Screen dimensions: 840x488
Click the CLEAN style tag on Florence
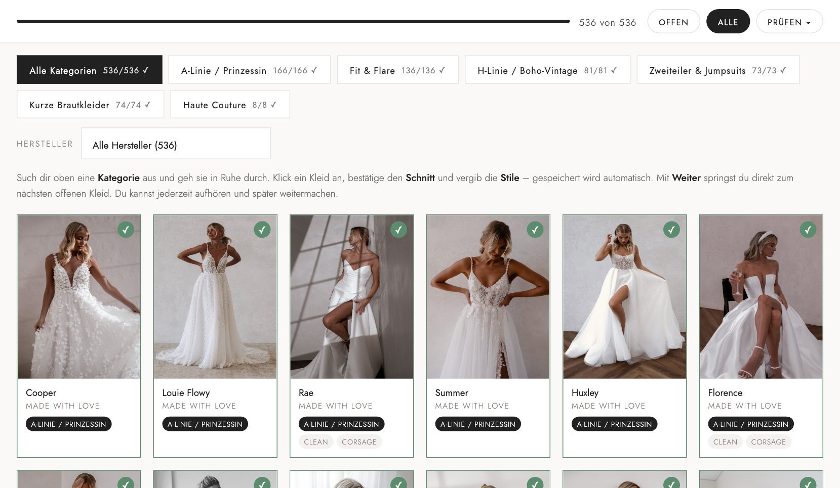pyautogui.click(x=725, y=441)
